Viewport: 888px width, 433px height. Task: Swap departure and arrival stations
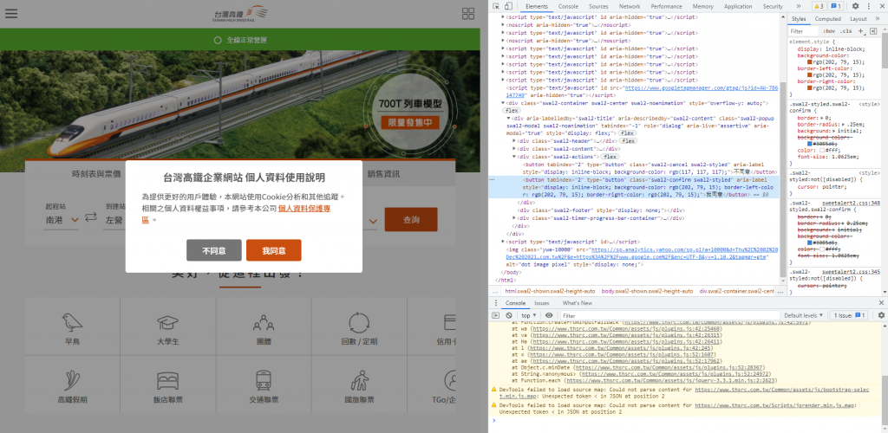[x=91, y=217]
